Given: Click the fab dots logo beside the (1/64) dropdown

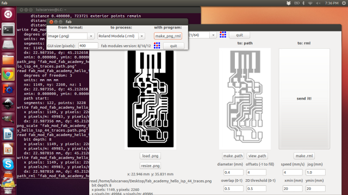Looking at the screenshot, I should [x=223, y=35].
